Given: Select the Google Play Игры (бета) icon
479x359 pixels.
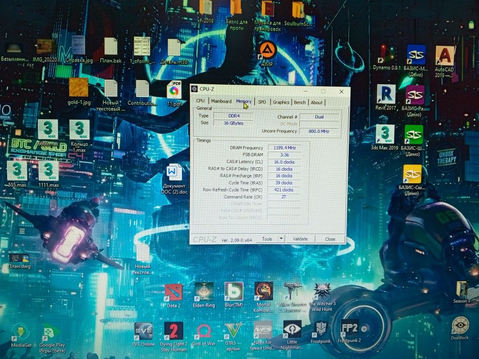Looking at the screenshot, I should point(52,338).
